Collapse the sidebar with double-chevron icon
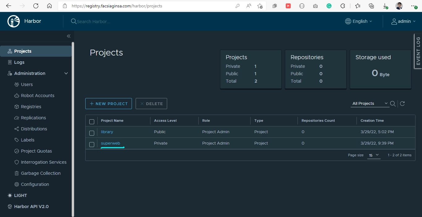 (69, 36)
